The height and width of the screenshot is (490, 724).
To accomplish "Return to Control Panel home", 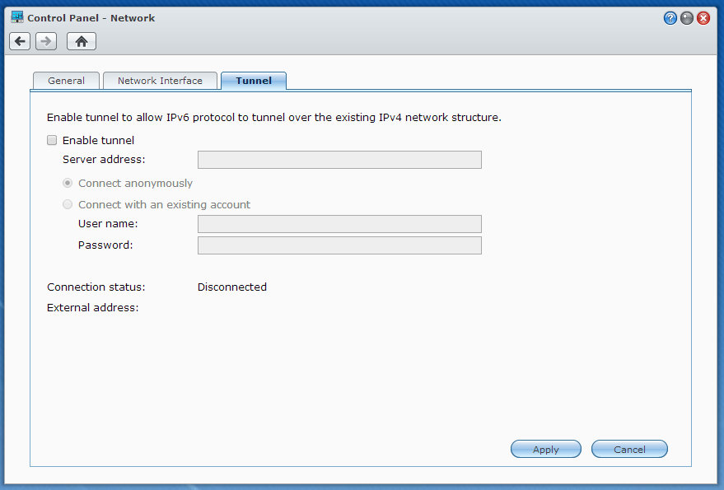I will coord(82,41).
